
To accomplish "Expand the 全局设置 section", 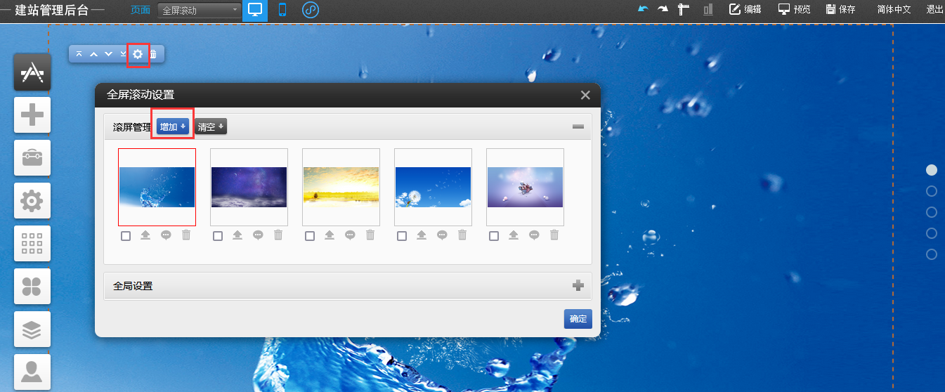I will pyautogui.click(x=578, y=285).
